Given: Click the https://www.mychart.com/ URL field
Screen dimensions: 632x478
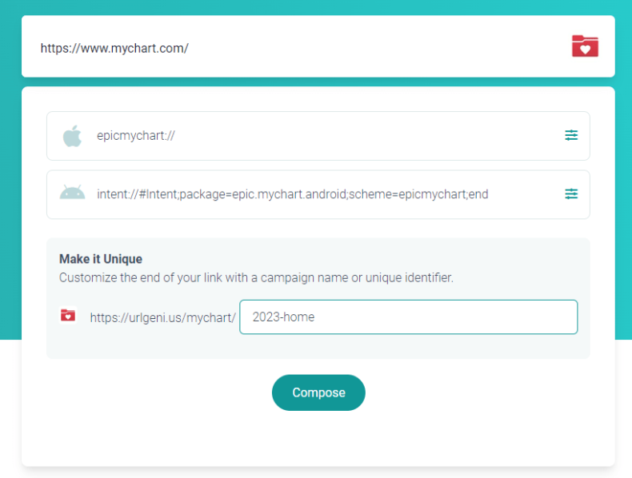Looking at the screenshot, I should tap(318, 46).
